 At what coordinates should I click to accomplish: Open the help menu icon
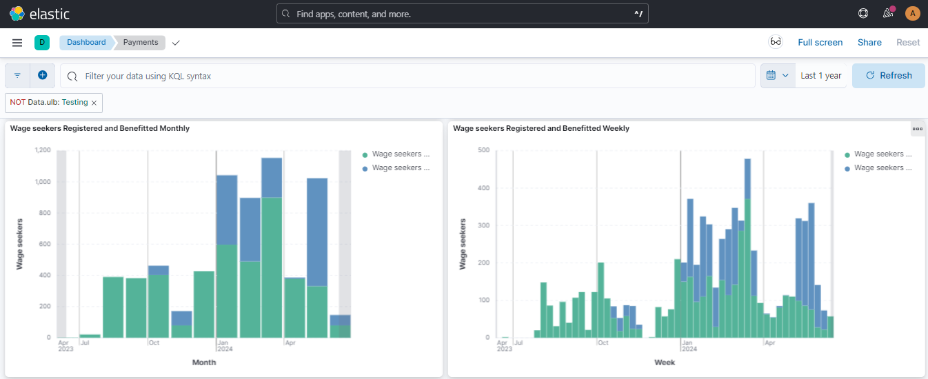point(863,14)
